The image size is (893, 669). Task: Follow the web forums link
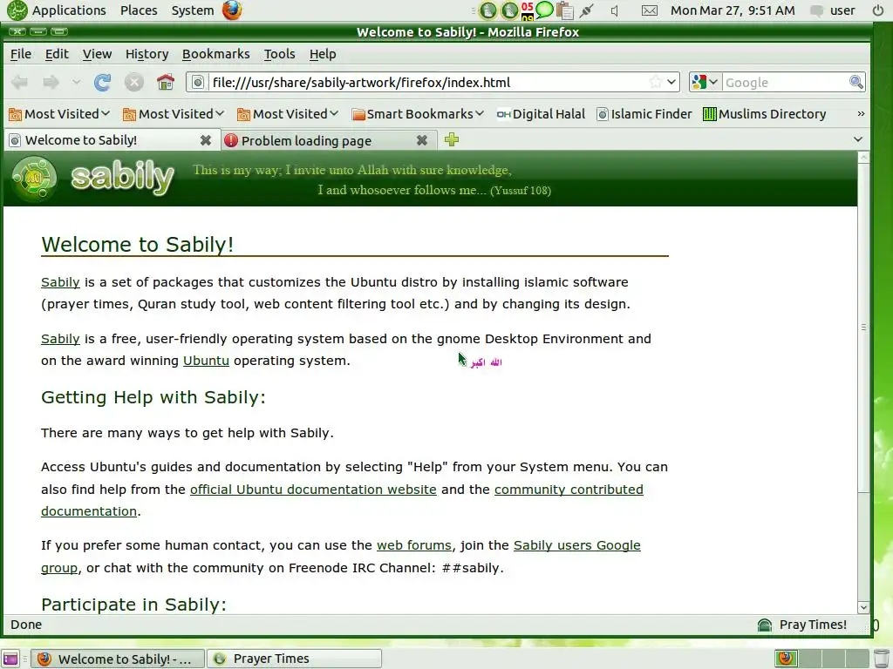click(414, 545)
